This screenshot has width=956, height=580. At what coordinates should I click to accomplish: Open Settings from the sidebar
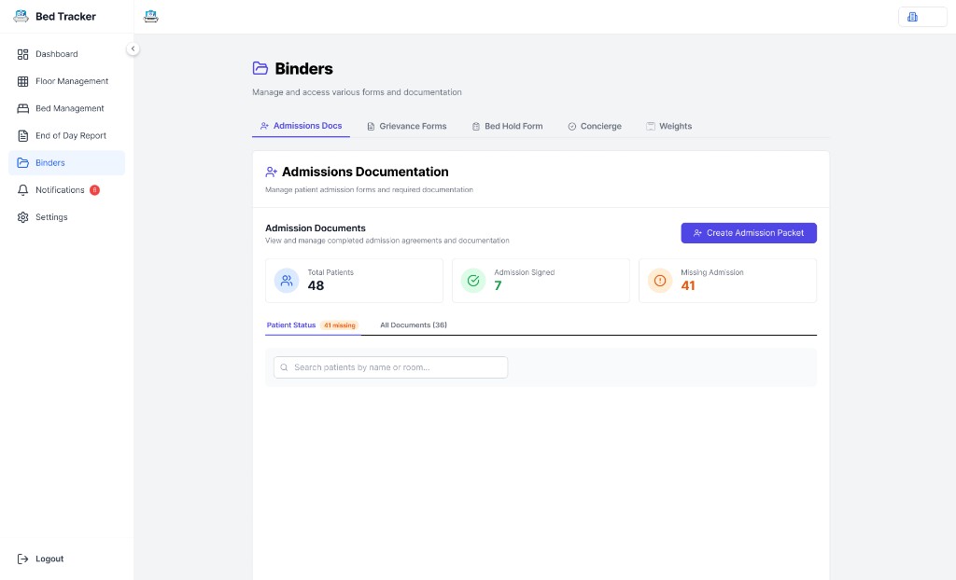(66, 217)
